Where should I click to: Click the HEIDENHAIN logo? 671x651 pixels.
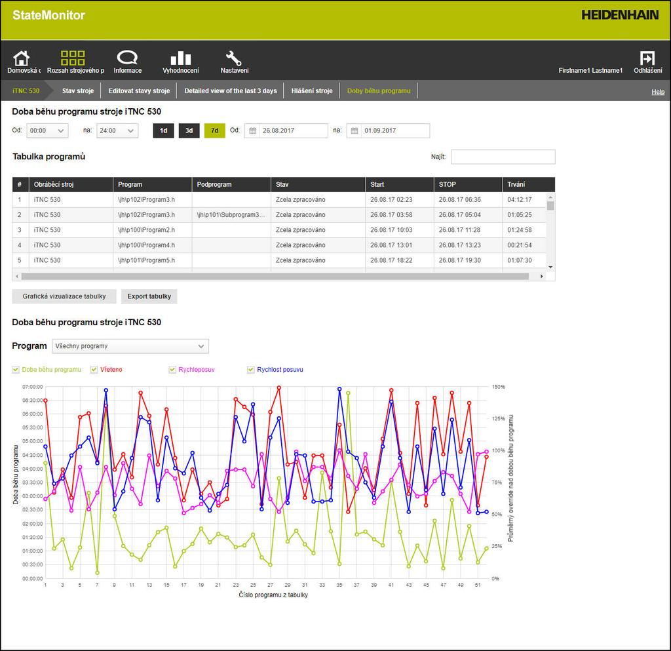click(620, 16)
